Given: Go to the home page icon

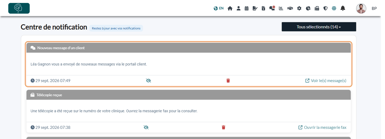Looking at the screenshot, I should point(230,8).
